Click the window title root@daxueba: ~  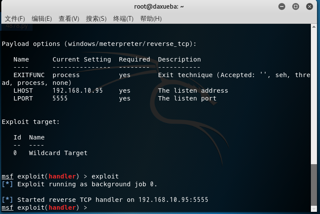point(159,7)
